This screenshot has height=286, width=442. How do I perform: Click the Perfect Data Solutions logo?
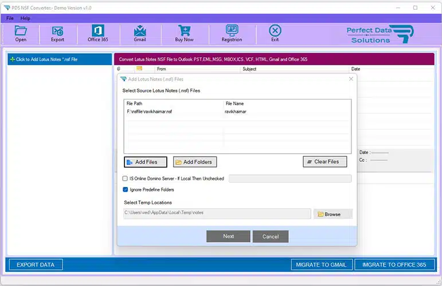380,34
